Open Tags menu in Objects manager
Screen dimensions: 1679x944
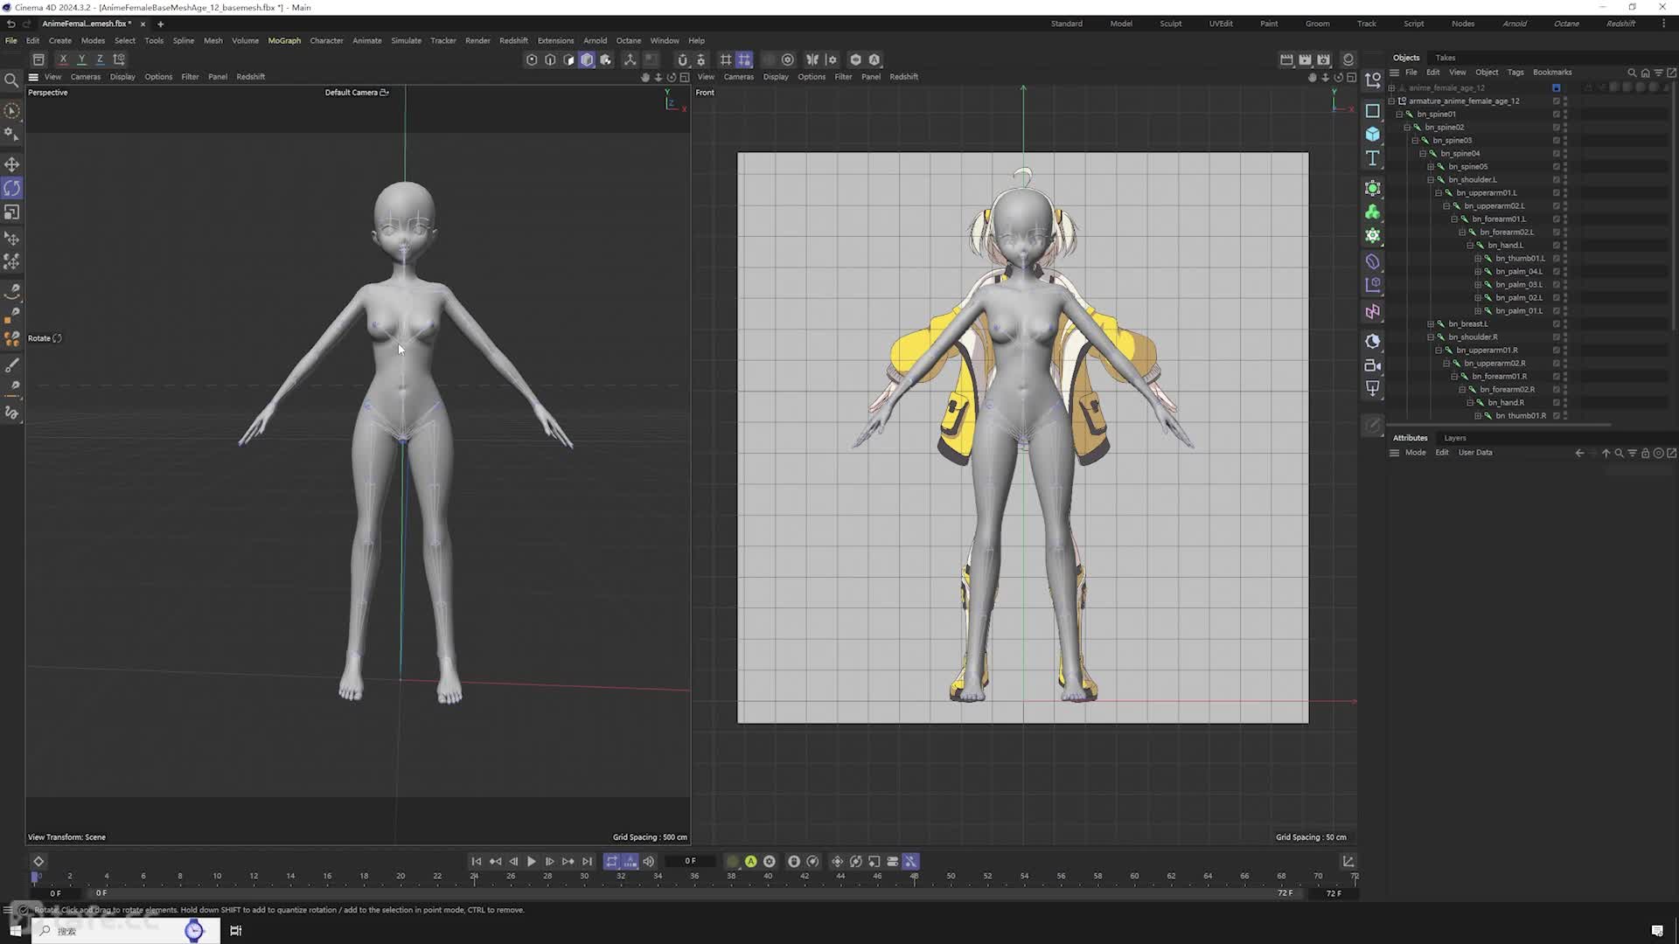point(1515,73)
